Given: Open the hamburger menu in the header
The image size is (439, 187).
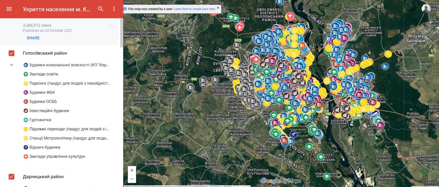Looking at the screenshot, I should pyautogui.click(x=9, y=9).
